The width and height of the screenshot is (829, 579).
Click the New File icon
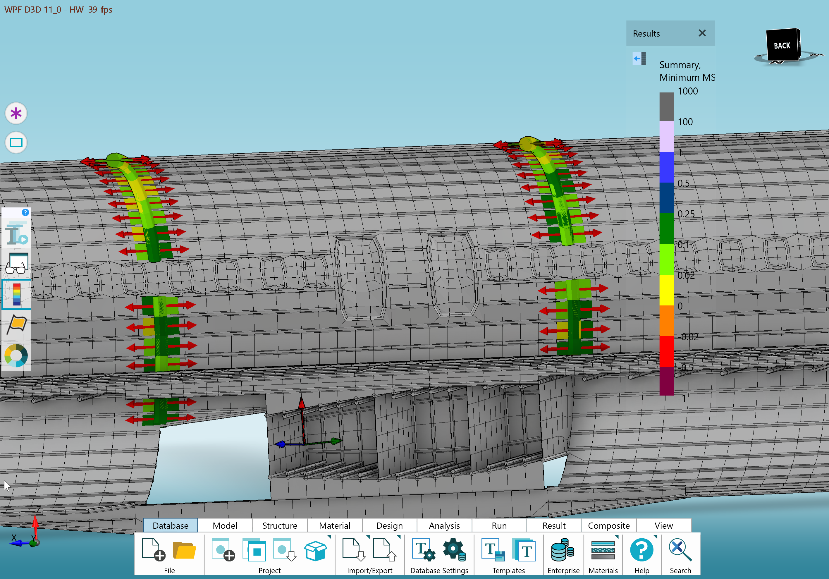pos(154,549)
